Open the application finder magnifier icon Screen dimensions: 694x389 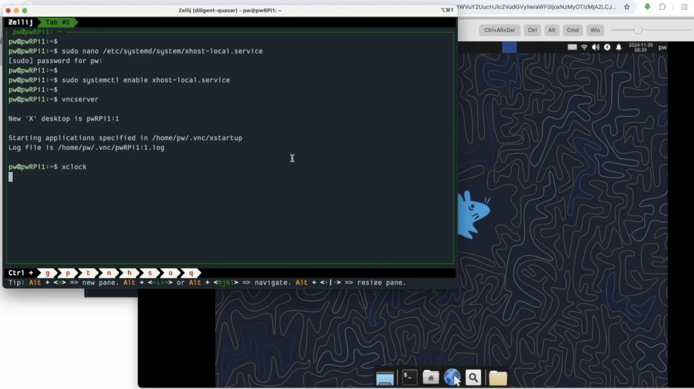tap(473, 378)
